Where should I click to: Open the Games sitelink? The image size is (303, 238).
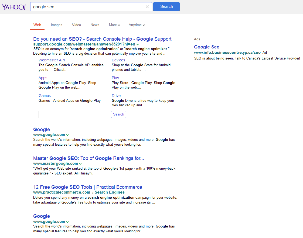[45, 96]
